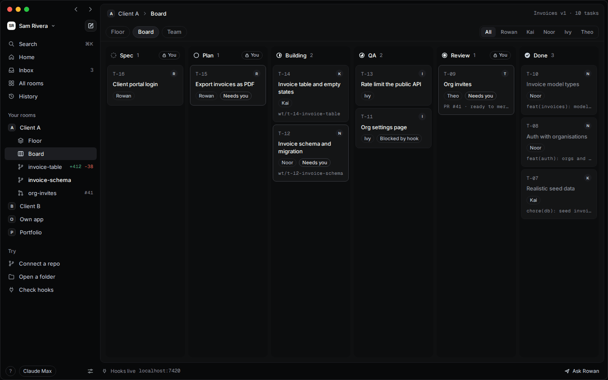
Task: Filter board by Ivy
Action: tap(568, 32)
